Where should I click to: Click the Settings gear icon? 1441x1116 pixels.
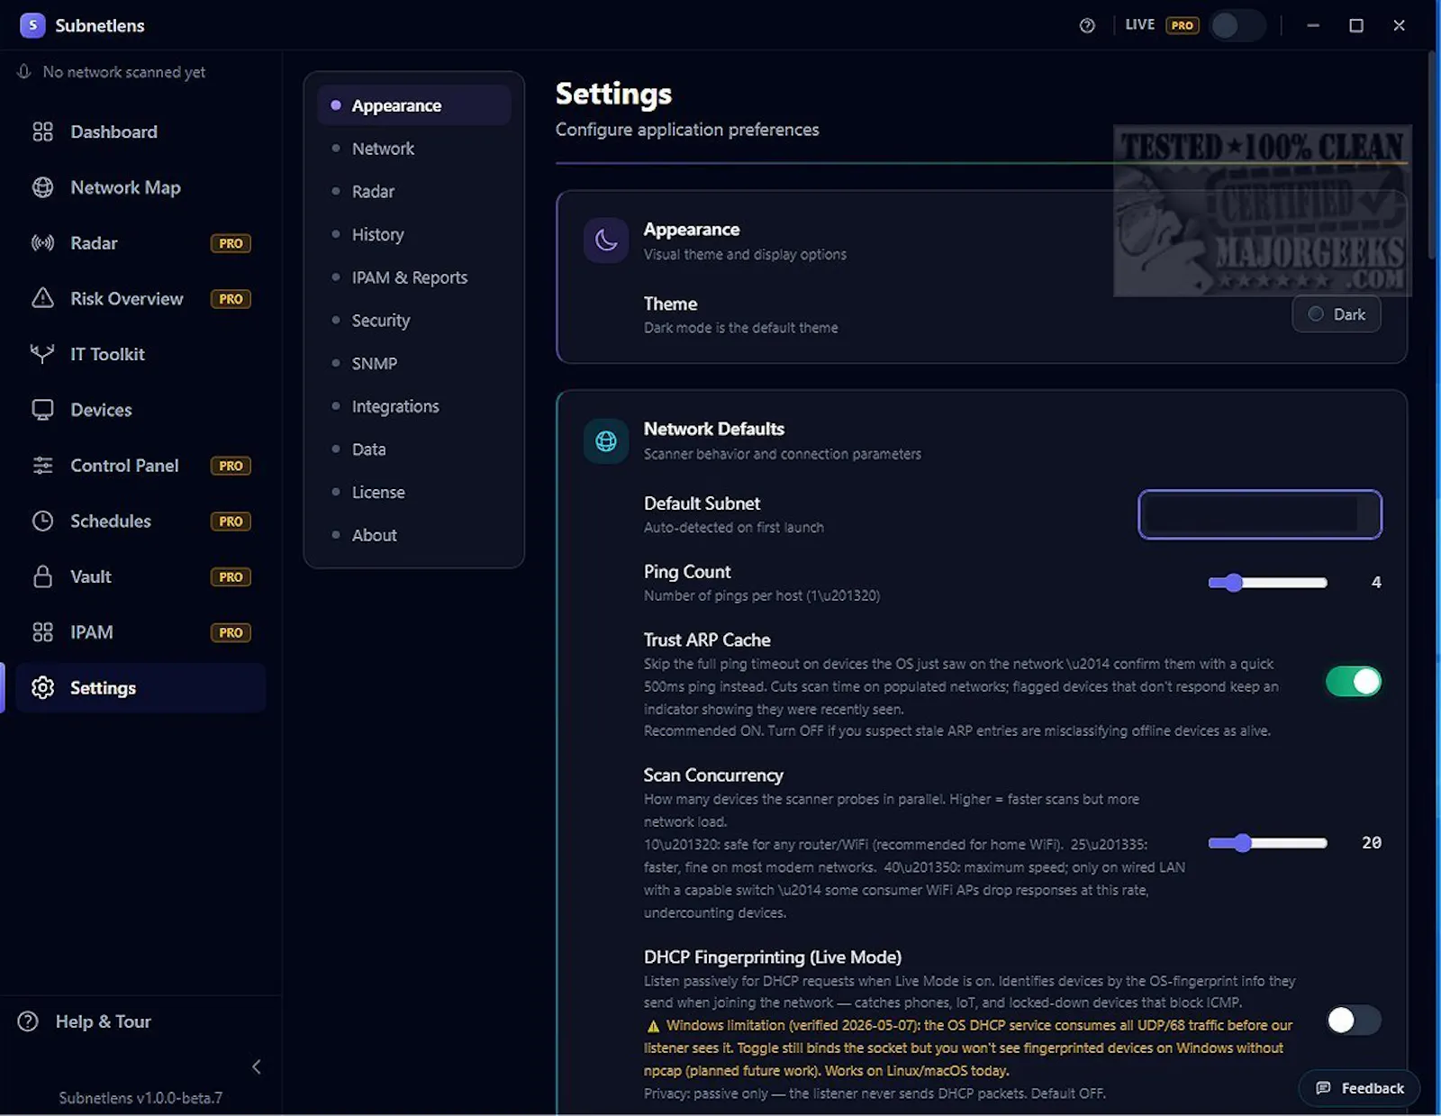point(42,688)
